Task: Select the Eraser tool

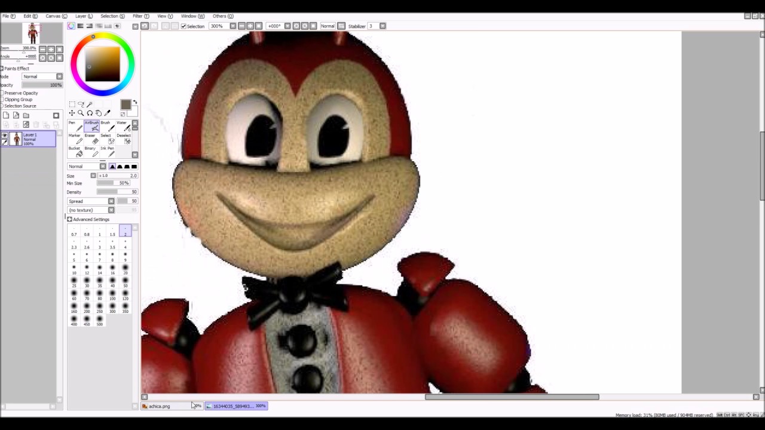Action: [91, 139]
